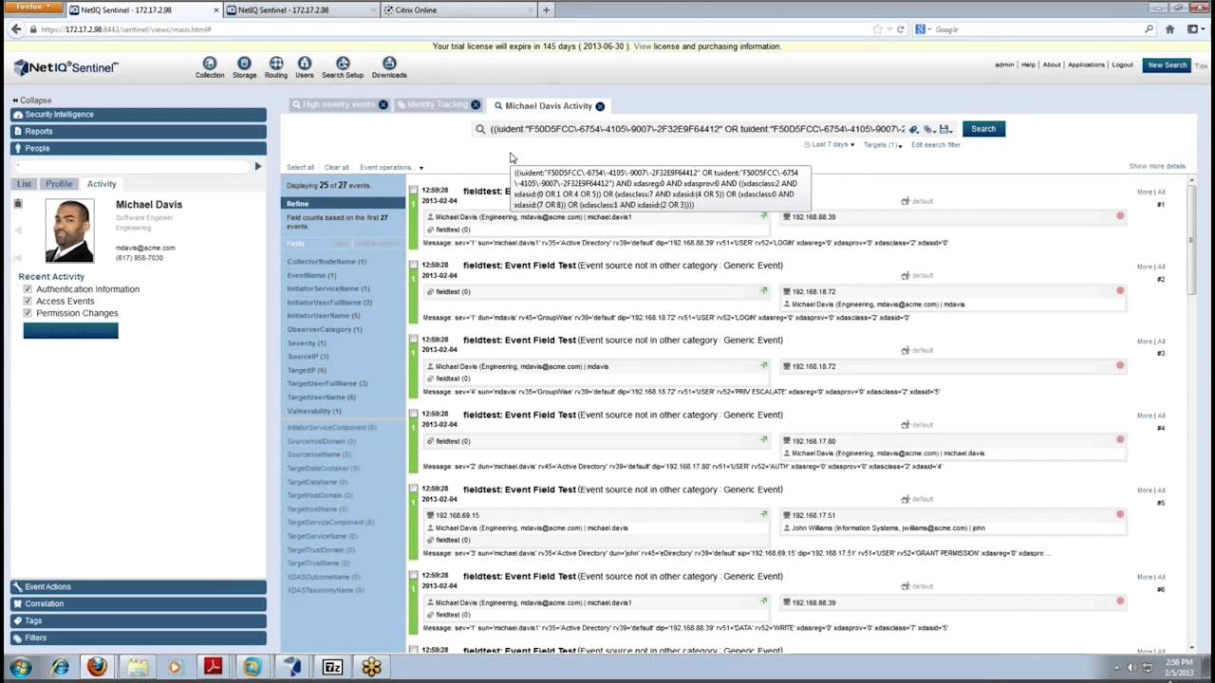The image size is (1215, 683).
Task: Switch to the List tab
Action: (x=24, y=184)
